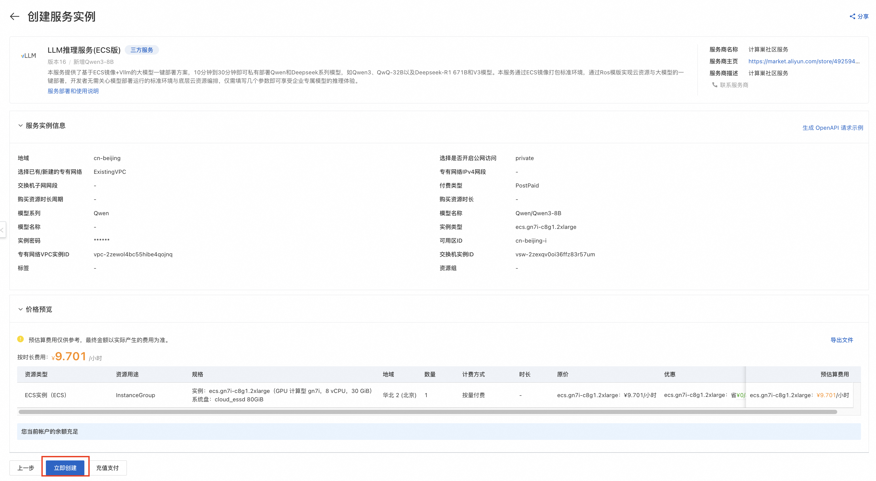876x481 pixels.
Task: Click the vLLM service logo
Action: 28,55
